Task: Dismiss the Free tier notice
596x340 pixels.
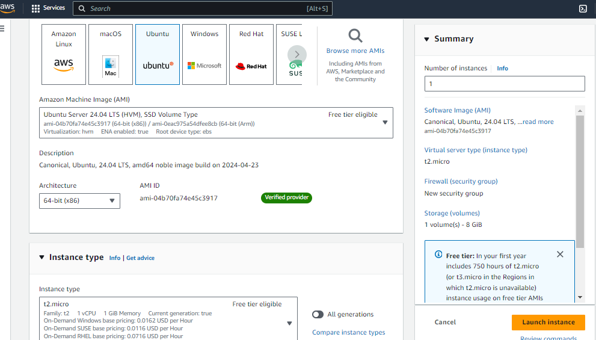Action: pyautogui.click(x=560, y=255)
